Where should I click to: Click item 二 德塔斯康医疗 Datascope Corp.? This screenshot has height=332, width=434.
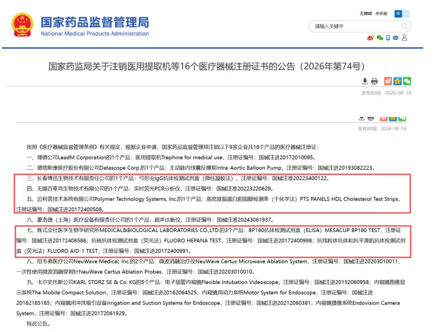[x=201, y=168]
